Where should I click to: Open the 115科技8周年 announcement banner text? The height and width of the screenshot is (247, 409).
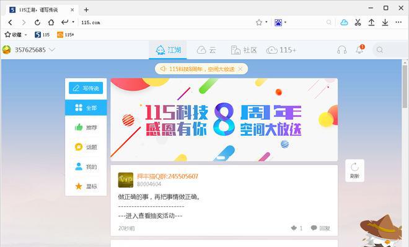(x=201, y=69)
